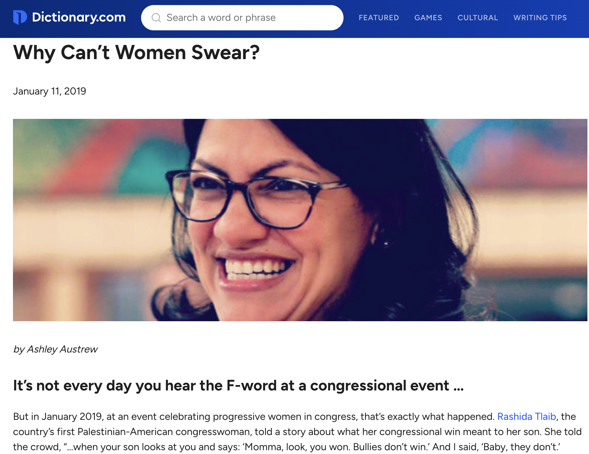
Task: Open the FEATURED menu
Action: coord(379,18)
